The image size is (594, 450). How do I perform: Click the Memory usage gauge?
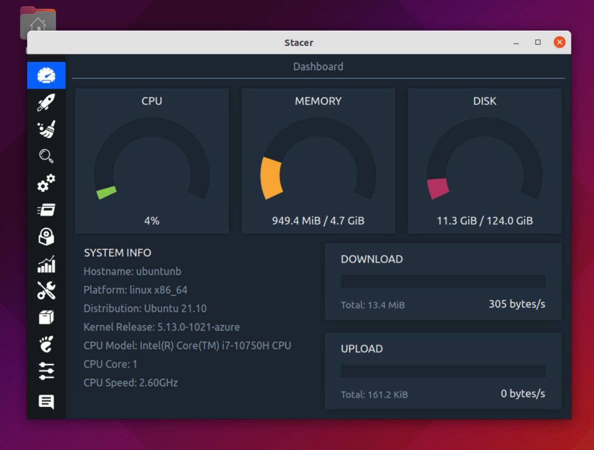[318, 159]
